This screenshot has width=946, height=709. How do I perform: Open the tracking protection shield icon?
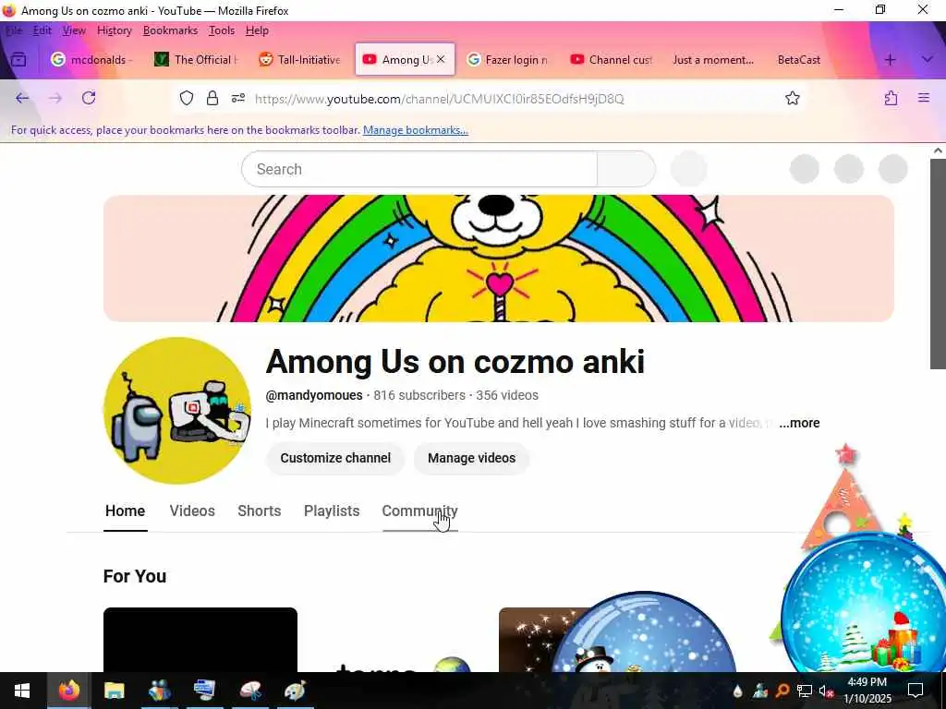[x=187, y=98]
